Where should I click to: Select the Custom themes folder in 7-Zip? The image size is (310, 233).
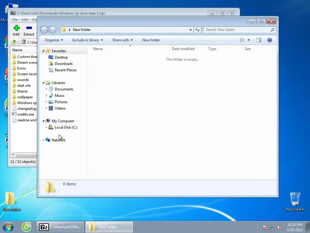(24, 57)
